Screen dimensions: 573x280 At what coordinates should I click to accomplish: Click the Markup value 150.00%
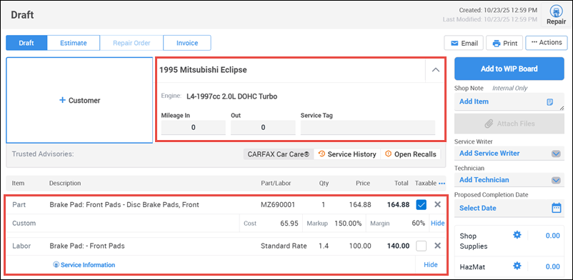(348, 223)
